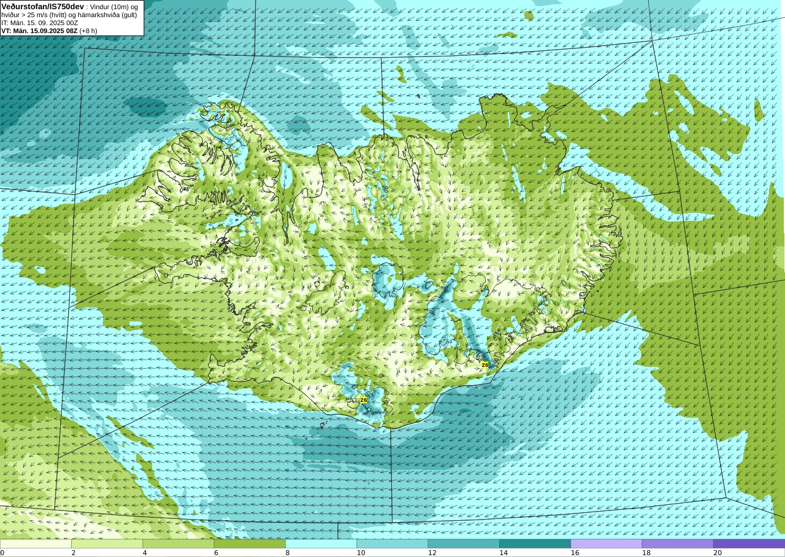Click the '18' label on the scale

(646, 553)
